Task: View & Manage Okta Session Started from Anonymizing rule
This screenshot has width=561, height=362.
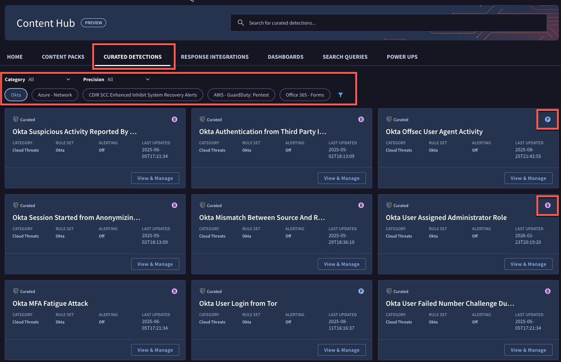Action: click(x=155, y=264)
